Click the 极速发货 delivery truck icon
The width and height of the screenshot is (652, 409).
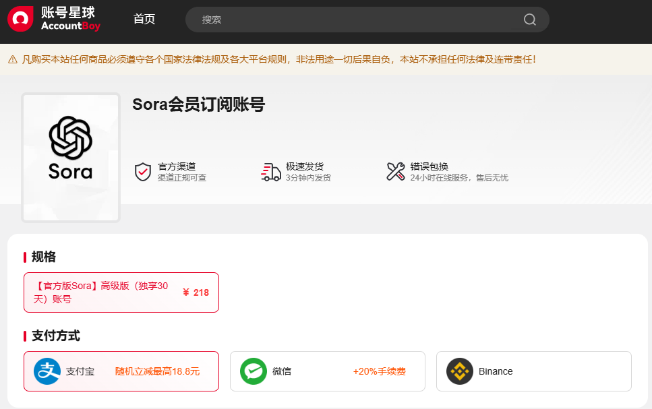tap(270, 172)
